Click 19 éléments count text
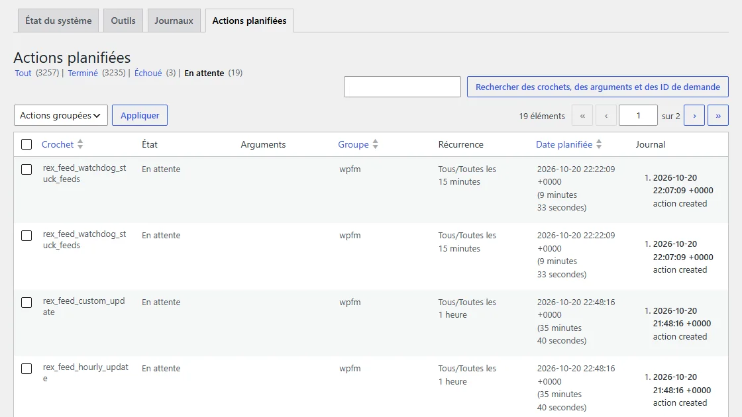The width and height of the screenshot is (742, 417). pos(542,116)
